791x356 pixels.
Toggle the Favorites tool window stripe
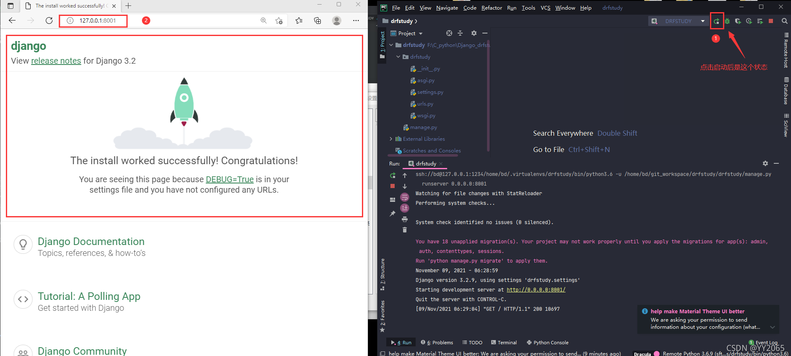382,316
